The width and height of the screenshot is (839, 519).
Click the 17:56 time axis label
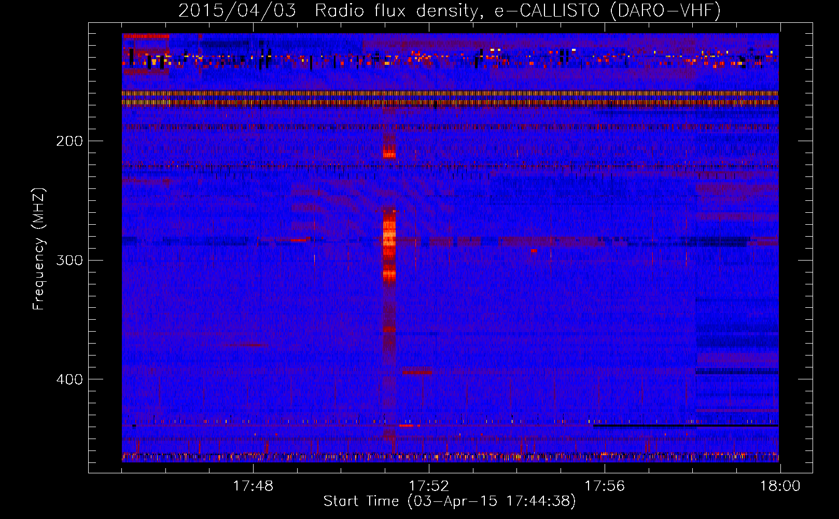[605, 486]
